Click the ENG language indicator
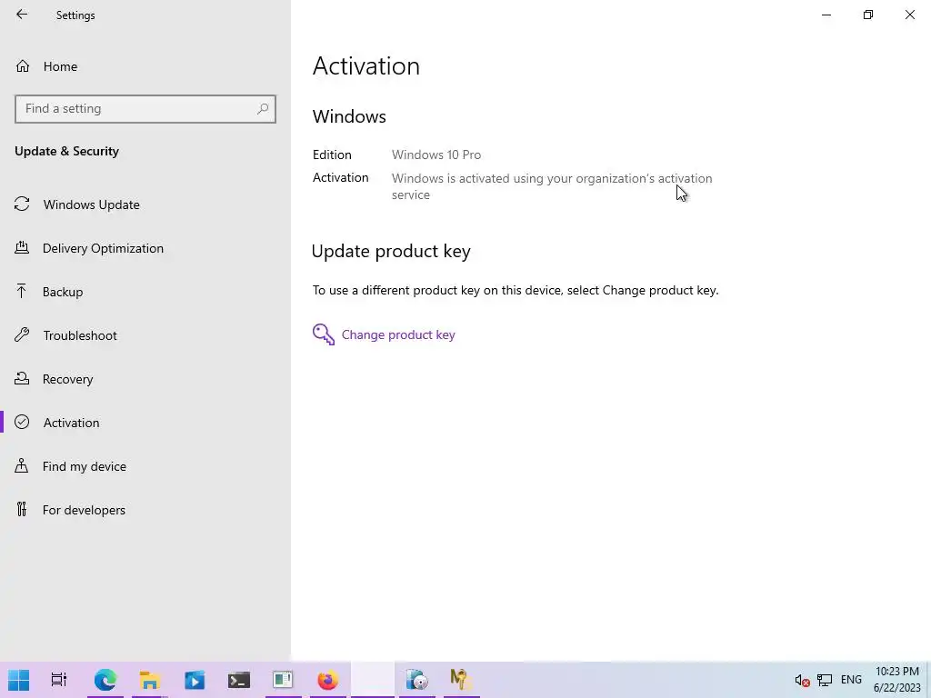The image size is (931, 698). (x=851, y=680)
